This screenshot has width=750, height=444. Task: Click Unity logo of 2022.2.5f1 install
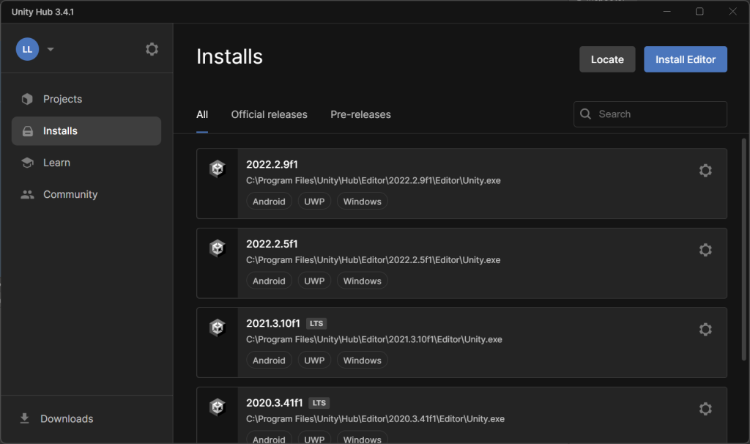point(217,248)
